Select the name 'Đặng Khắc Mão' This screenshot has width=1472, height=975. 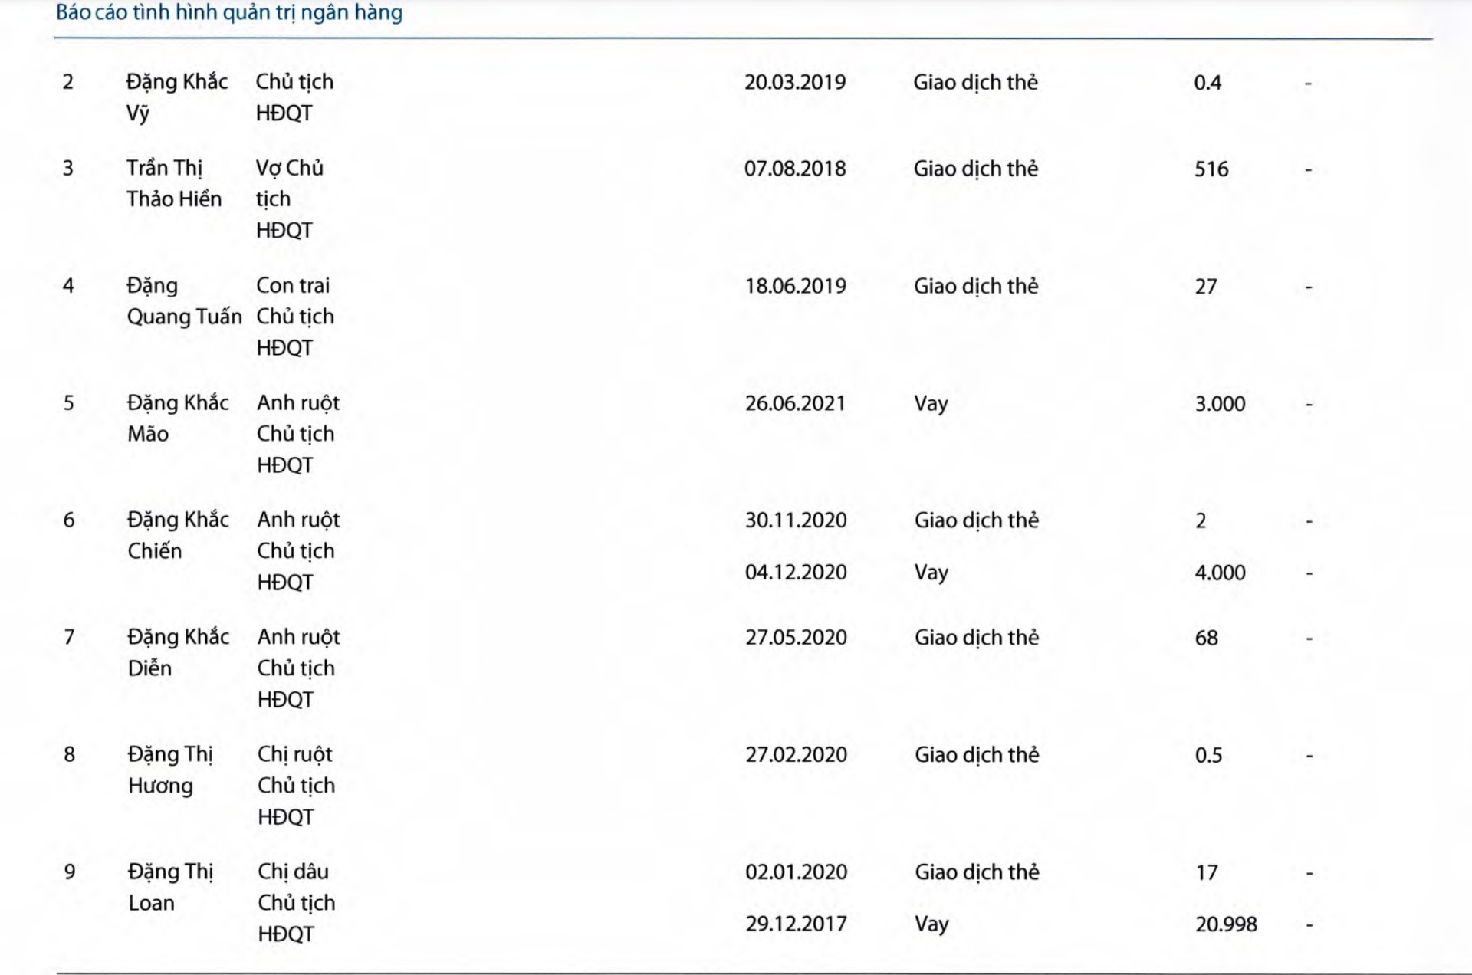[x=178, y=418]
